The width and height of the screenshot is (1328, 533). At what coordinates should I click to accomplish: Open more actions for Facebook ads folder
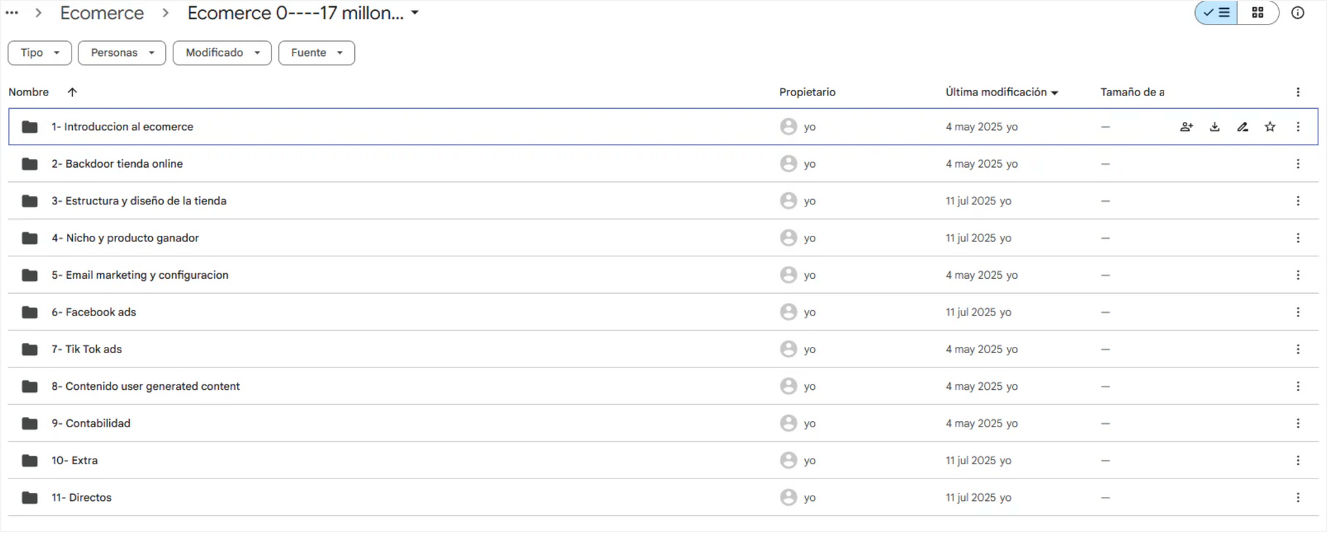(x=1297, y=312)
